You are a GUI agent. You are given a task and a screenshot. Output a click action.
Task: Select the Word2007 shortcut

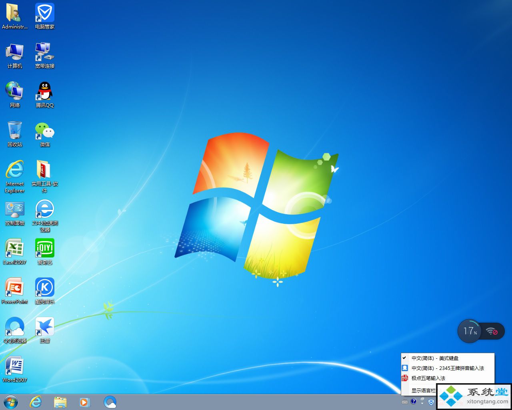tap(15, 370)
